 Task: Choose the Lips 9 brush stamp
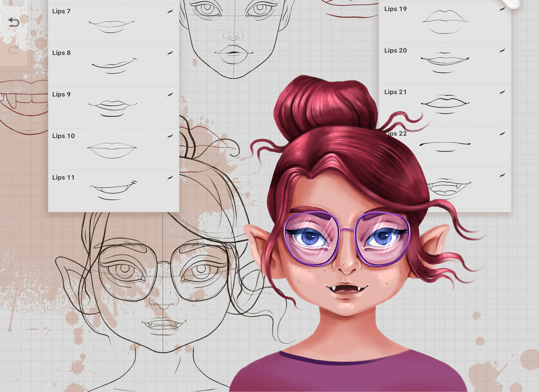point(114,108)
